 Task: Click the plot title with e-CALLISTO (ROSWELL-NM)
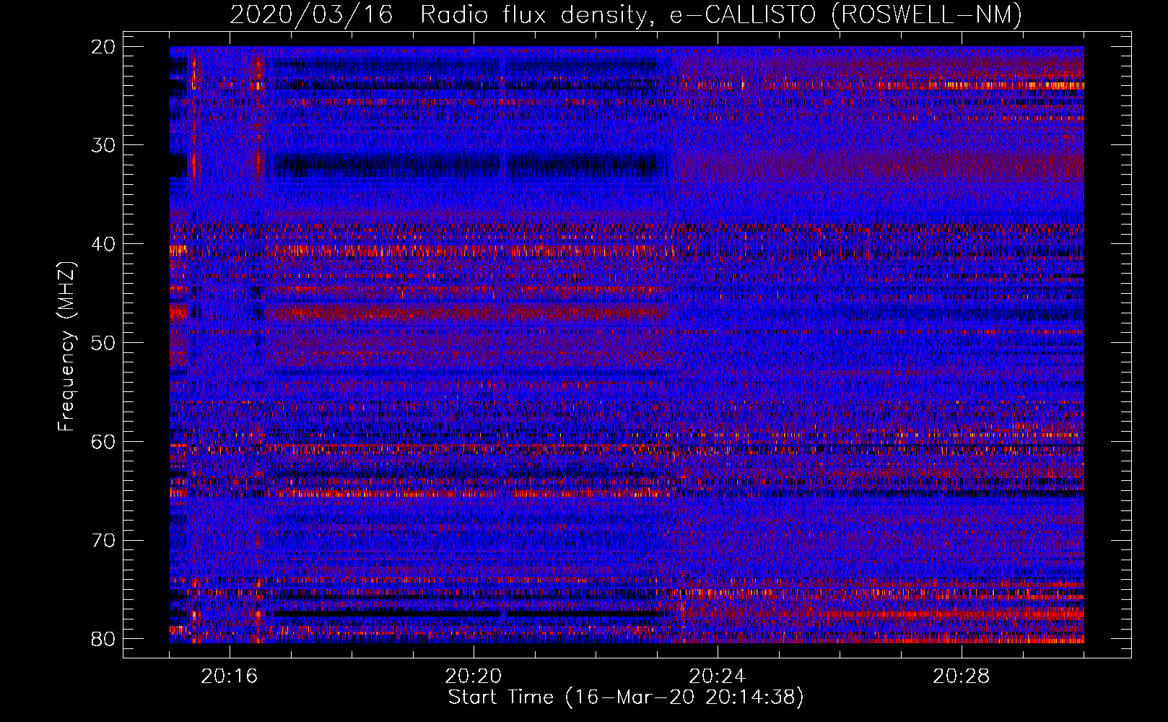click(626, 14)
